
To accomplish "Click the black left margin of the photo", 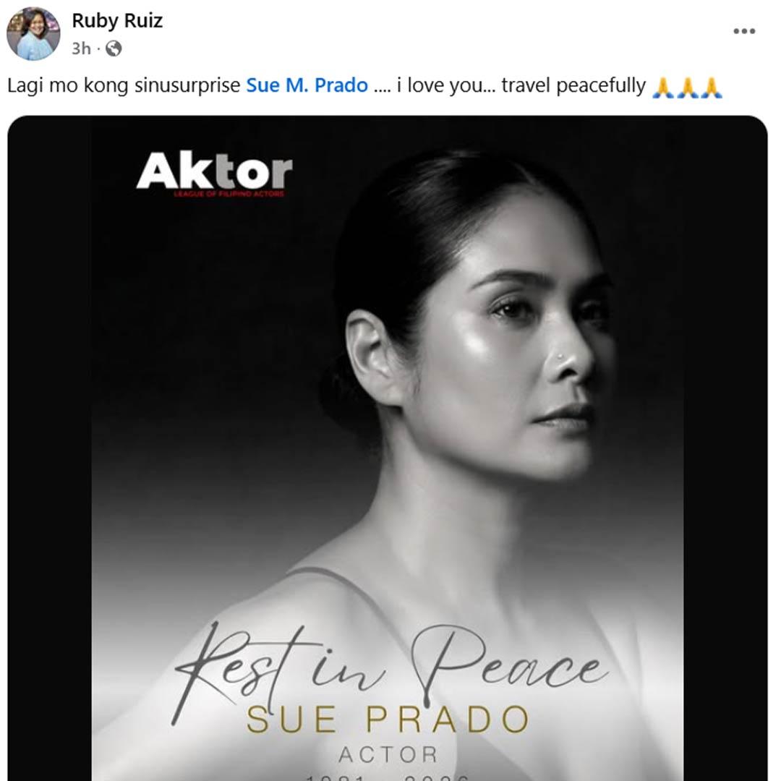I will click(x=49, y=448).
